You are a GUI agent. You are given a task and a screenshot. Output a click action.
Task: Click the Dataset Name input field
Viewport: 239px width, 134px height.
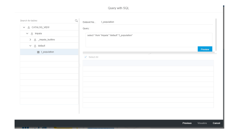(157, 22)
